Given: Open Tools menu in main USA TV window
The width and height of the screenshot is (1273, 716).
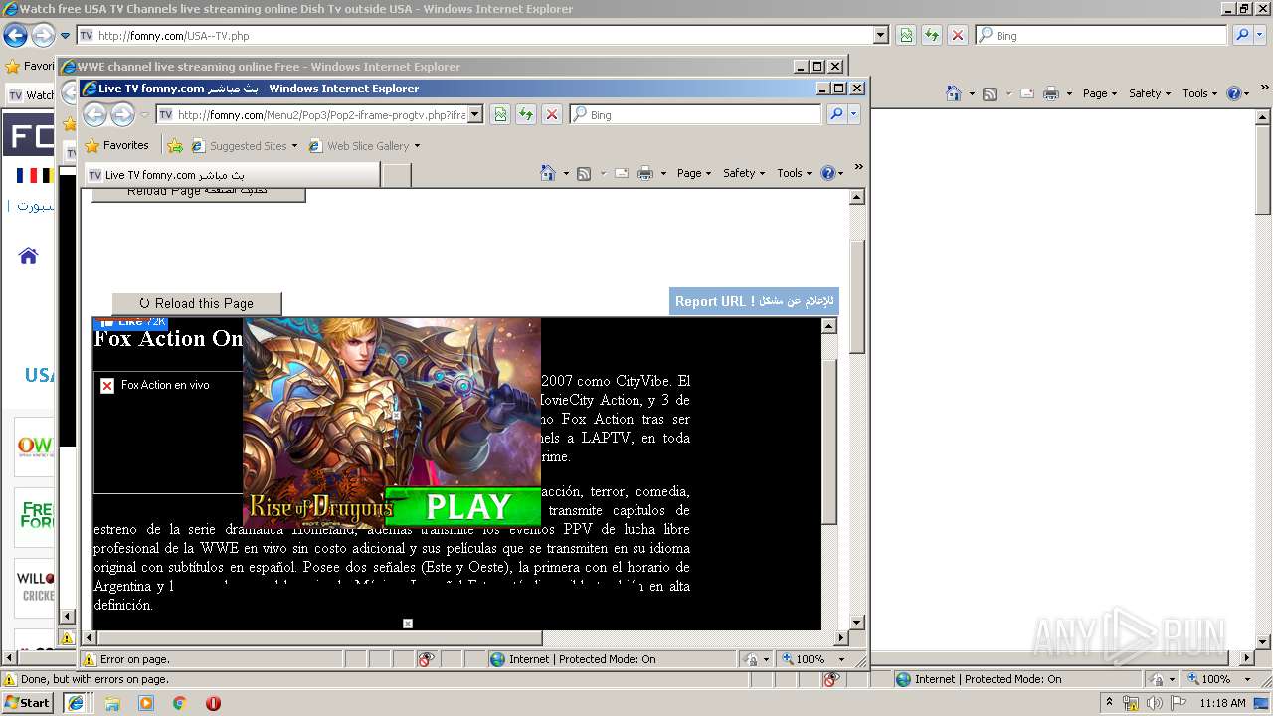Looking at the screenshot, I should 1200,93.
